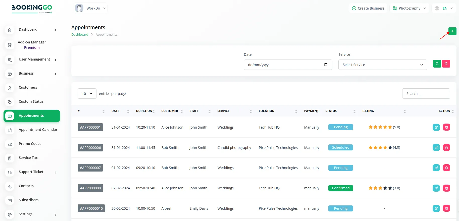This screenshot has height=221, width=459.
Task: Open the EN language selector
Action: click(444, 8)
